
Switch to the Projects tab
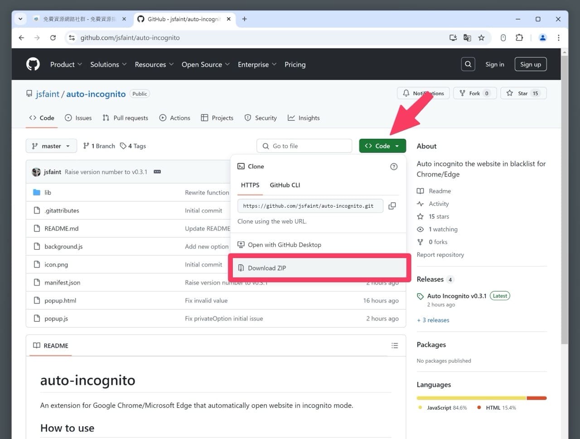coord(217,118)
